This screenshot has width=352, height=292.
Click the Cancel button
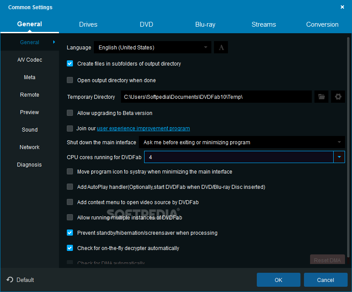pos(326,280)
